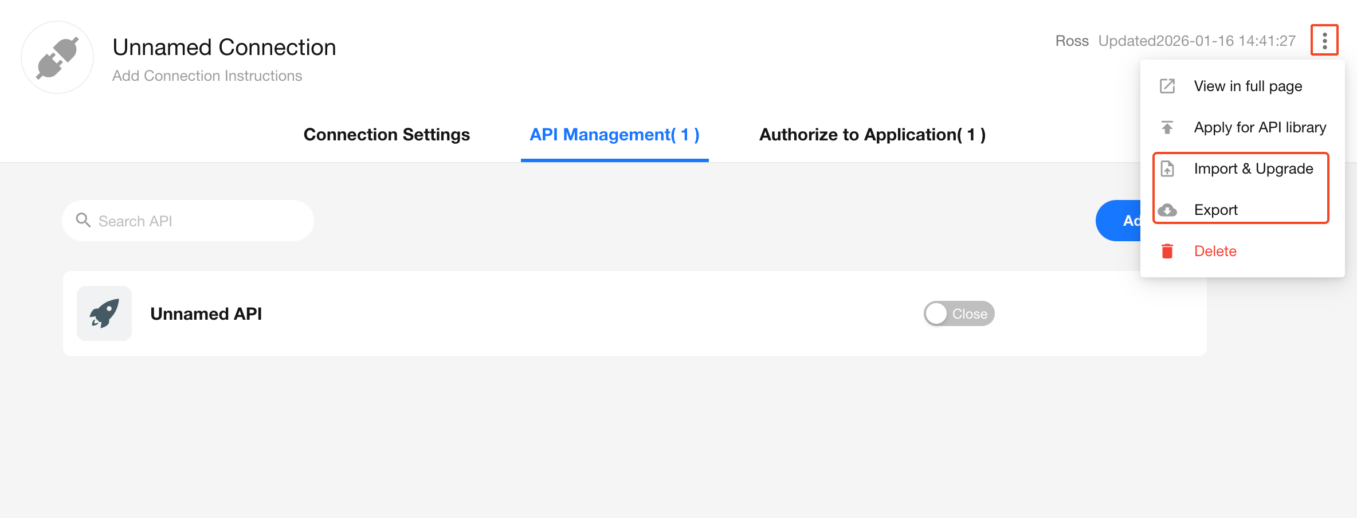
Task: Select the API Management tab
Action: [x=614, y=135]
